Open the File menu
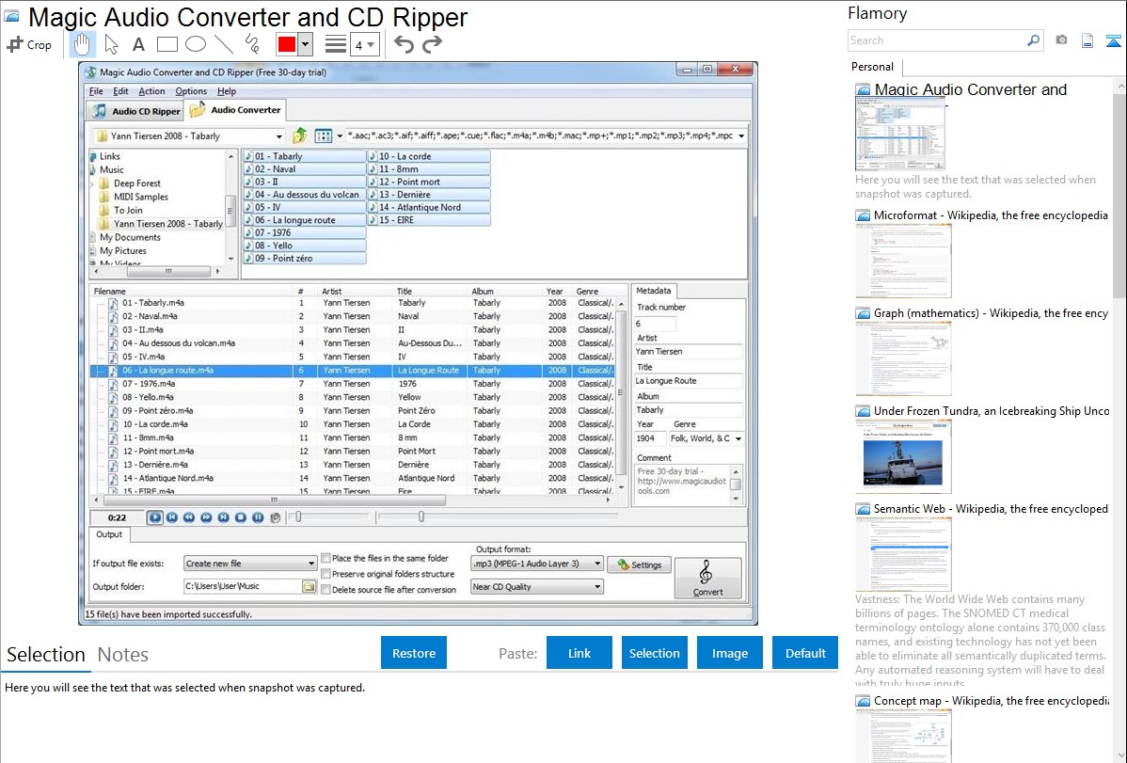The image size is (1127, 763). [x=96, y=91]
